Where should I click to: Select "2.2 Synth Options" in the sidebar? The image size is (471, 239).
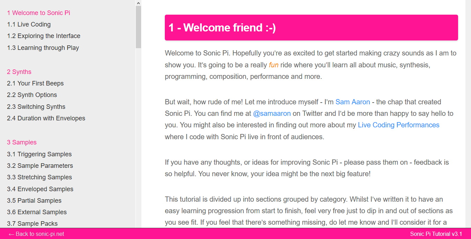tap(32, 95)
